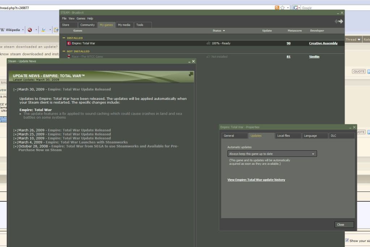
Task: Click the pop-out arrow icon in Update News header
Action: [x=191, y=74]
